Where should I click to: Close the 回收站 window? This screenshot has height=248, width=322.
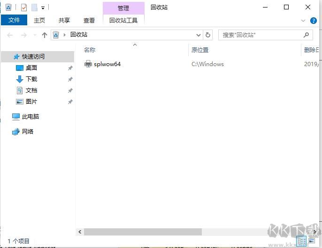307,8
